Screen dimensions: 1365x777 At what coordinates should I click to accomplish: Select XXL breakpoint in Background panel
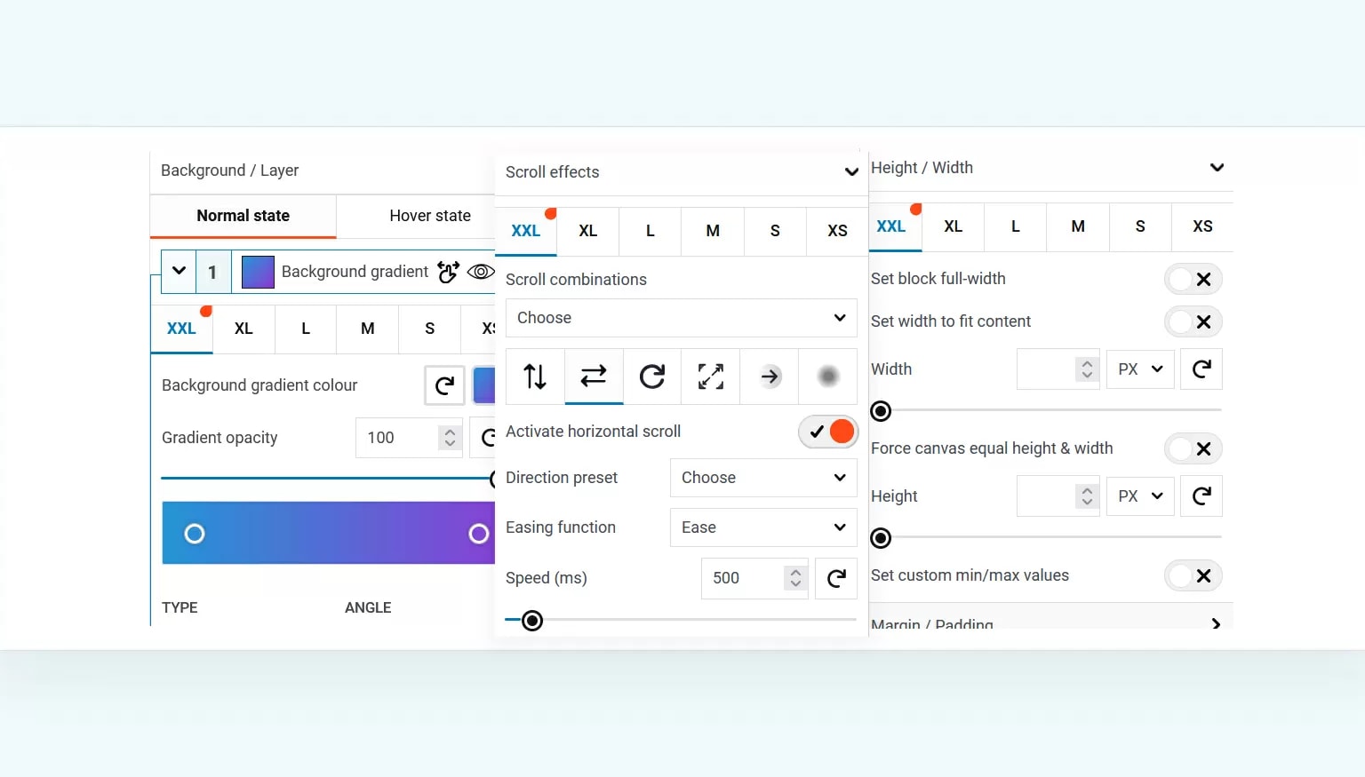tap(181, 329)
